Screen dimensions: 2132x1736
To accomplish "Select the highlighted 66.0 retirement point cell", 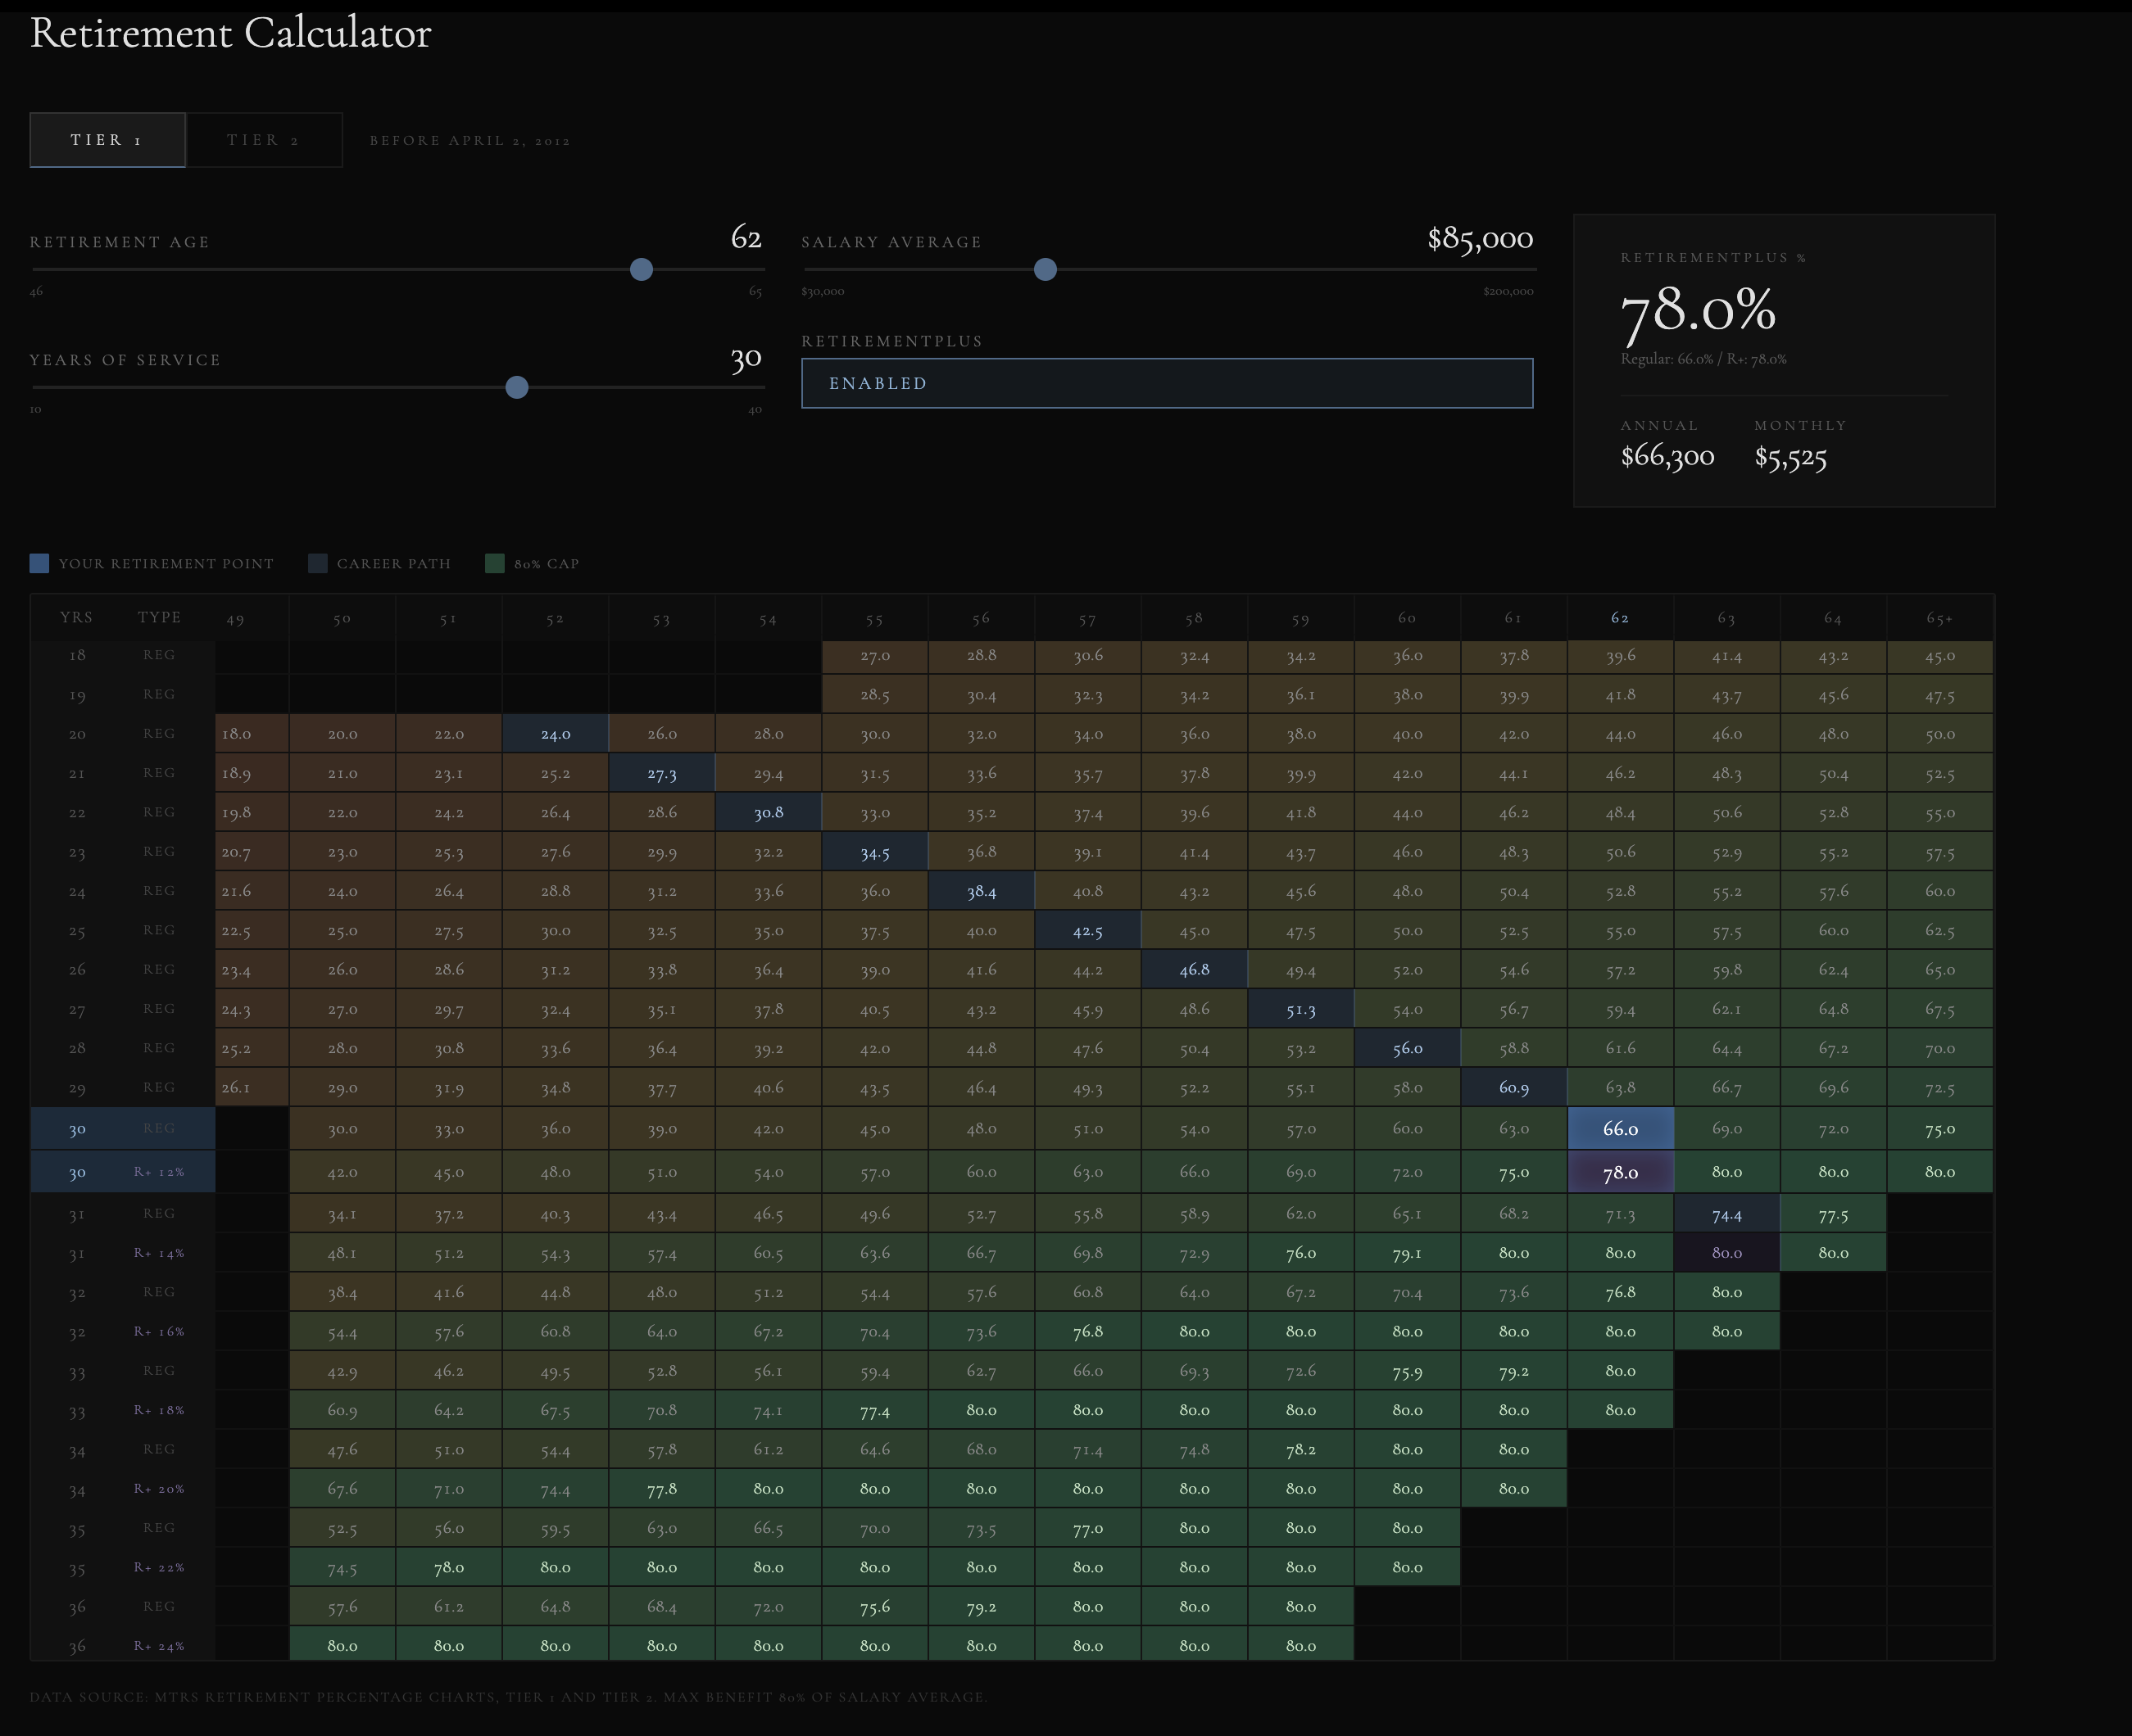I will point(1621,1128).
